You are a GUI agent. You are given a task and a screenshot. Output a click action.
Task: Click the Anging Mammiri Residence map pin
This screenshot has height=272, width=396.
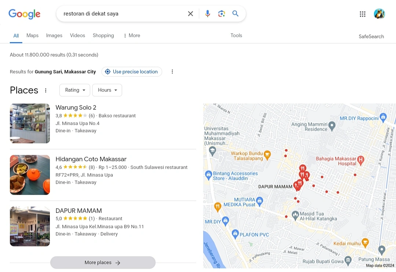tap(332, 126)
